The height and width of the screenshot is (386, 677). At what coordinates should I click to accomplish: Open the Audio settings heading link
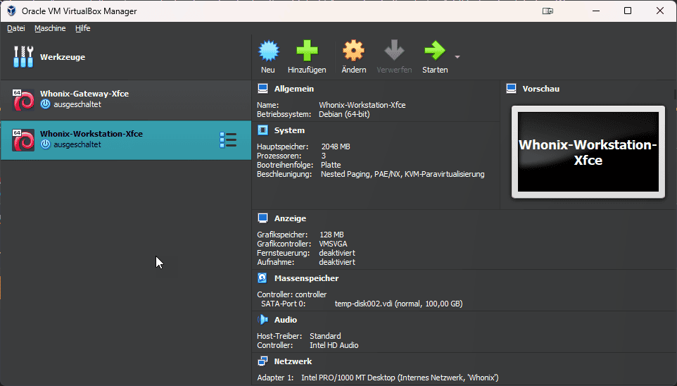(x=286, y=319)
